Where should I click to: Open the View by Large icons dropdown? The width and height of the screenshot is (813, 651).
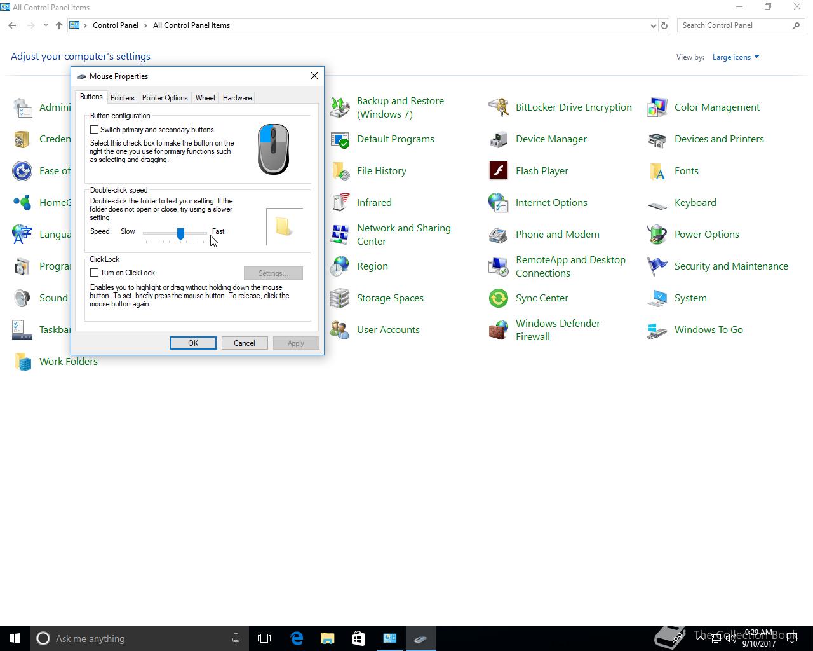point(736,57)
